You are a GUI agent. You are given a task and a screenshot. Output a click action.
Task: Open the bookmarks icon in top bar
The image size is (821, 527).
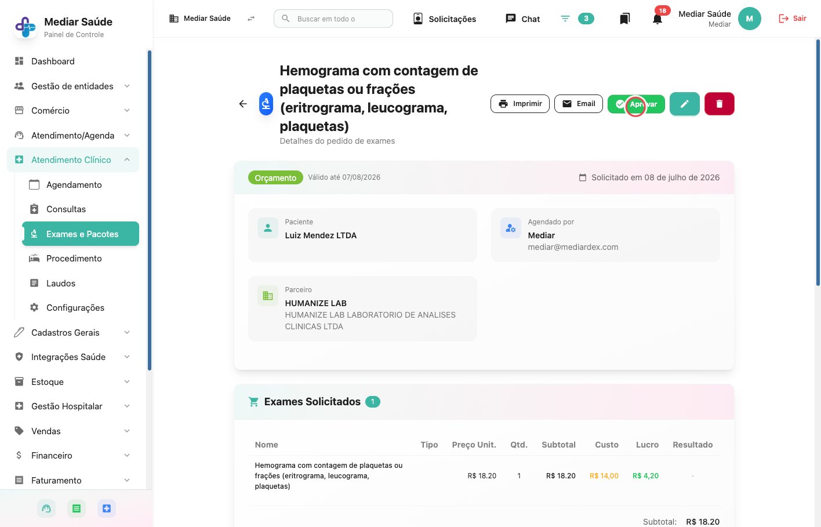pyautogui.click(x=624, y=19)
